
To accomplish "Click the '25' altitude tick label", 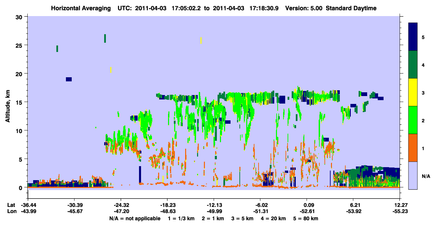I will [x=19, y=45].
